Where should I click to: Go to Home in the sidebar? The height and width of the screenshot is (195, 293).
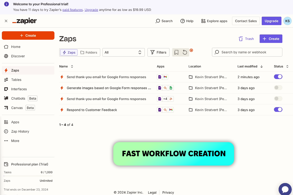coord(28,47)
